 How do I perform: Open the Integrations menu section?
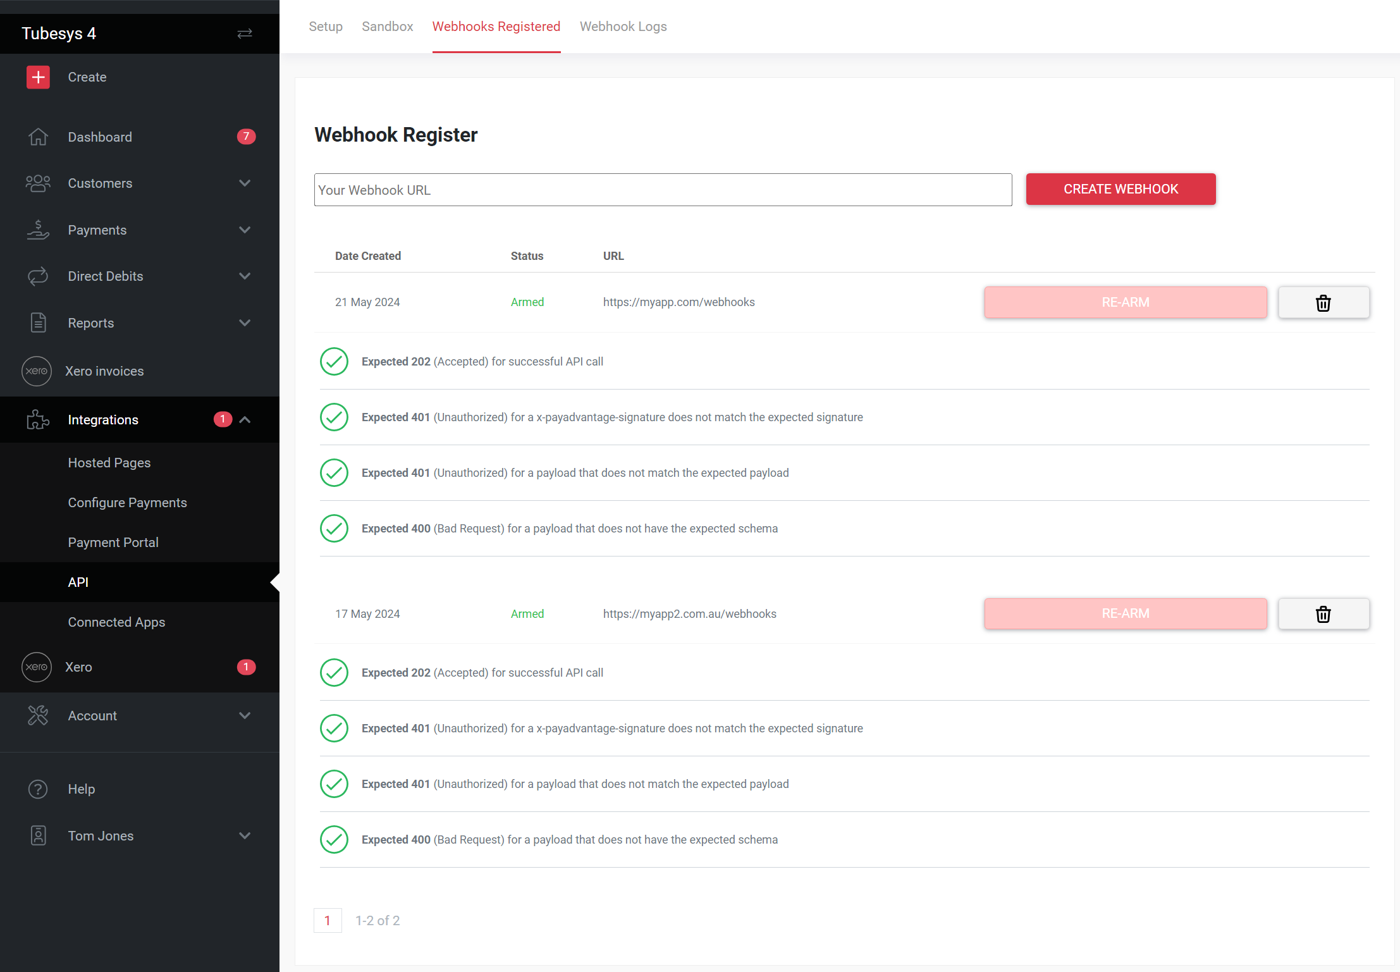(x=139, y=420)
